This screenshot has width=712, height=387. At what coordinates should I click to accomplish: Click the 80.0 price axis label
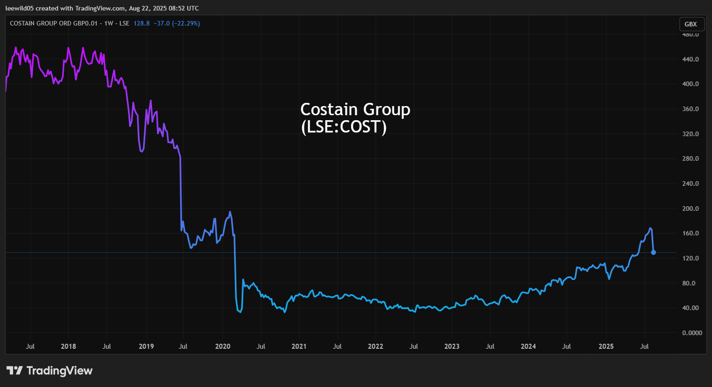(689, 283)
